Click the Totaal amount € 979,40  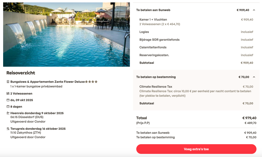[249, 118]
